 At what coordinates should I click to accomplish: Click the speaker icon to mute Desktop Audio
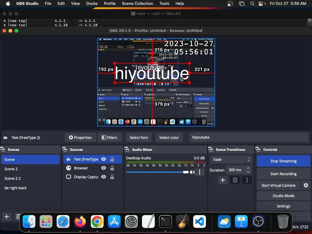coord(192,172)
